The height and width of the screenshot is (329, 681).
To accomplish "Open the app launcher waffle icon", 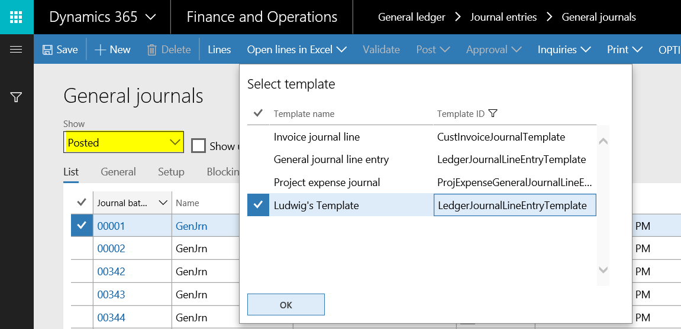I will (17, 17).
